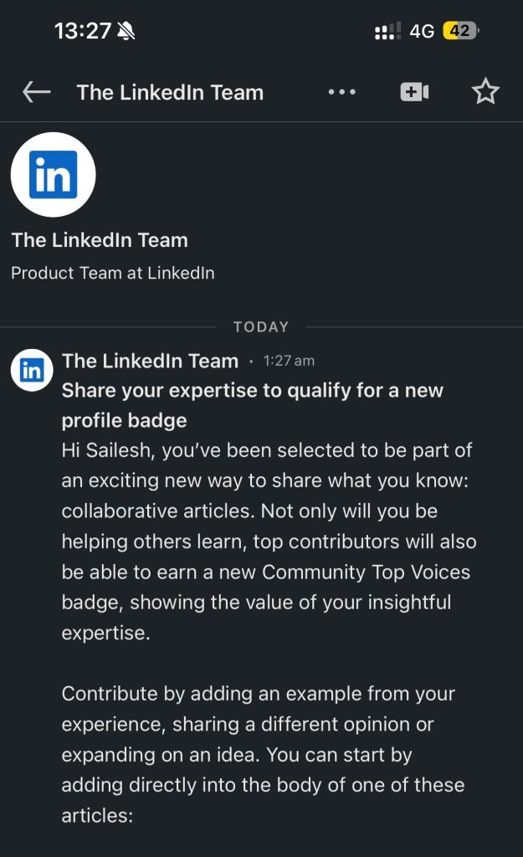Start a video call with The LinkedIn Team
This screenshot has width=523, height=857.
tap(414, 92)
